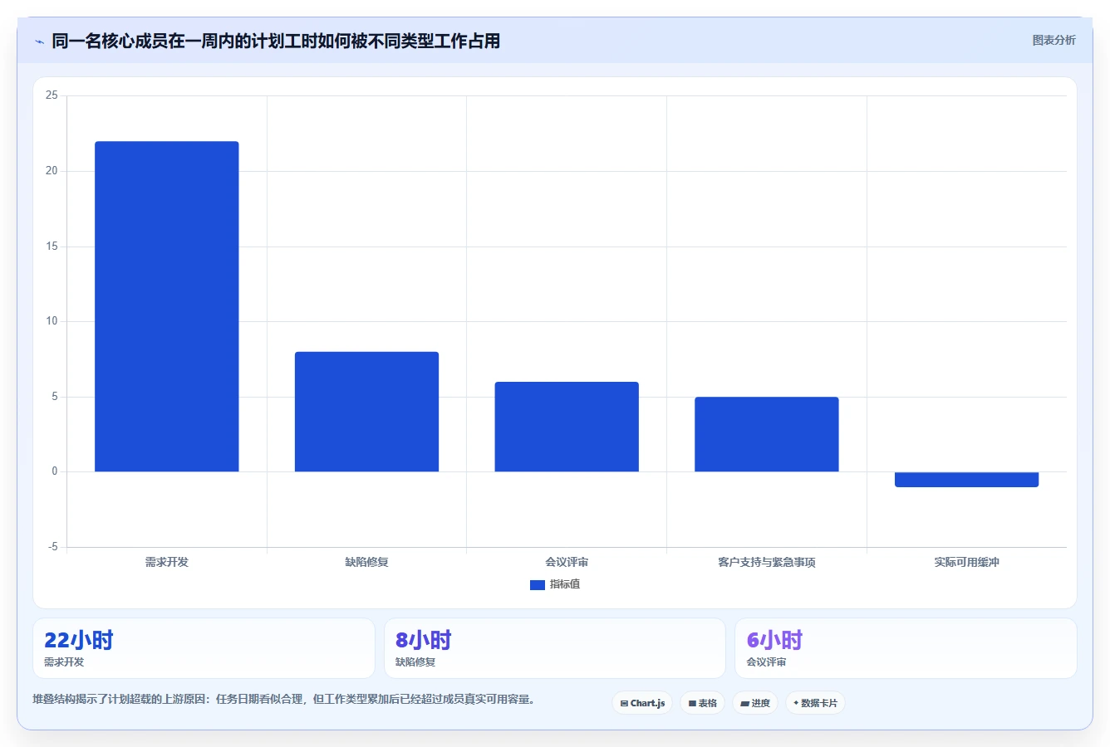Click the 客户支持与紧急事项 axis label

767,562
